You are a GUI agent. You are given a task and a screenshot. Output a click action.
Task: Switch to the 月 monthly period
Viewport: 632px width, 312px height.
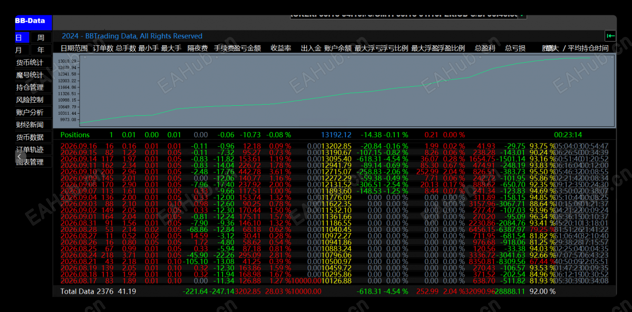[x=22, y=50]
